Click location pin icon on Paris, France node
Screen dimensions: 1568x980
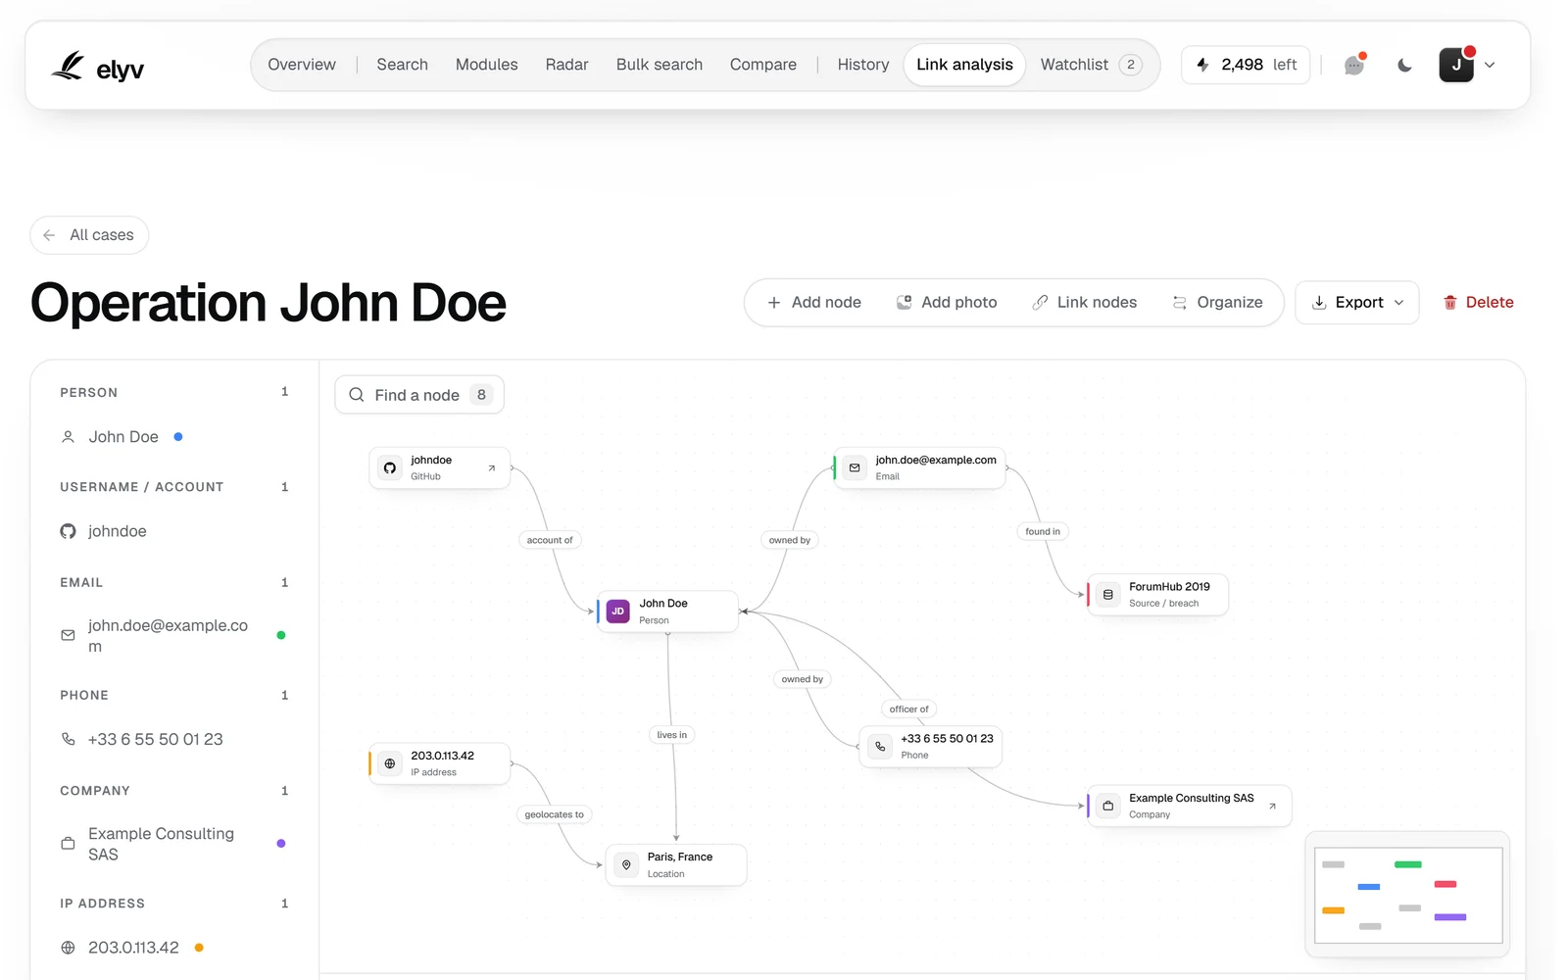(626, 865)
